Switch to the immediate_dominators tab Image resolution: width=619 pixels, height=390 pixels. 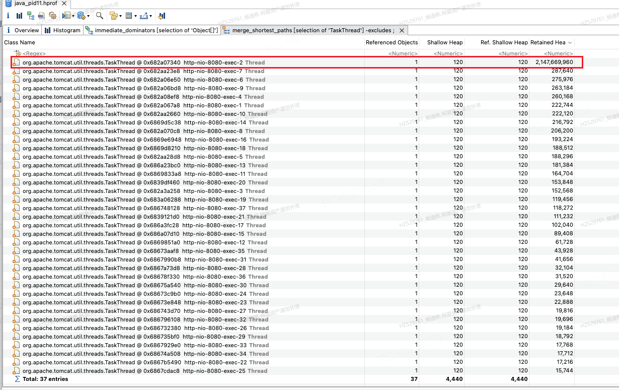(152, 30)
